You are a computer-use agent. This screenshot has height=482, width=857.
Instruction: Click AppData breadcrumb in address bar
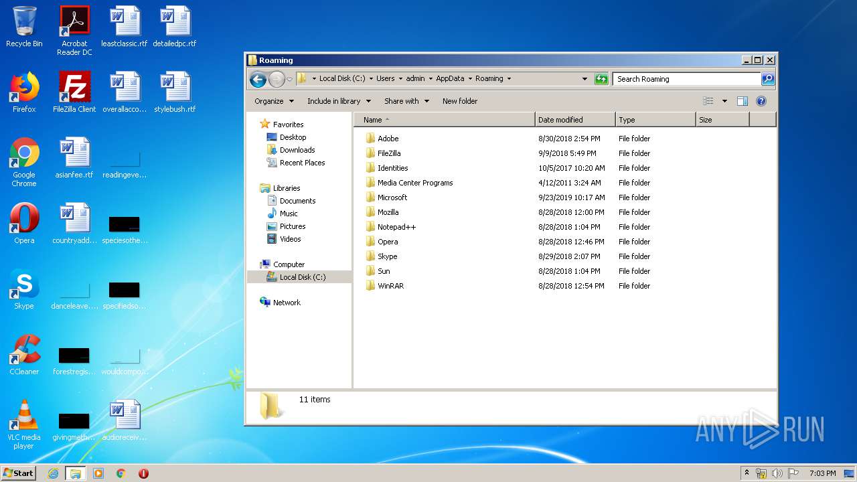pos(450,78)
